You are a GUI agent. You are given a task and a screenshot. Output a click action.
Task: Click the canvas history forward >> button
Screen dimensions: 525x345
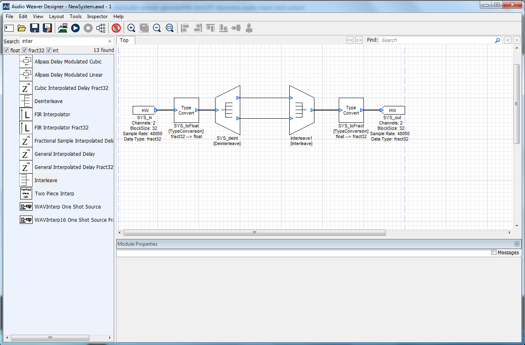point(359,40)
